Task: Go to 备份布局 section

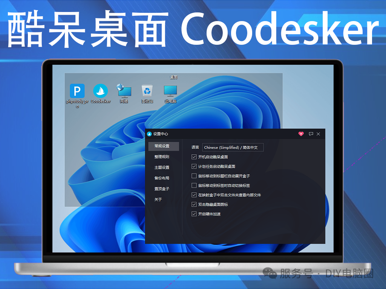Action: pos(162,178)
